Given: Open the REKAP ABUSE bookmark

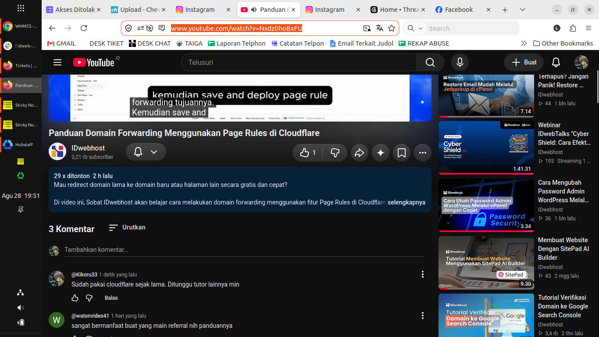Looking at the screenshot, I should 424,43.
